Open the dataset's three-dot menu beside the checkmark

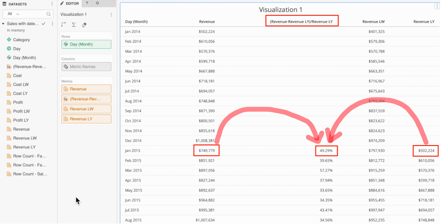pyautogui.click(x=52, y=23)
